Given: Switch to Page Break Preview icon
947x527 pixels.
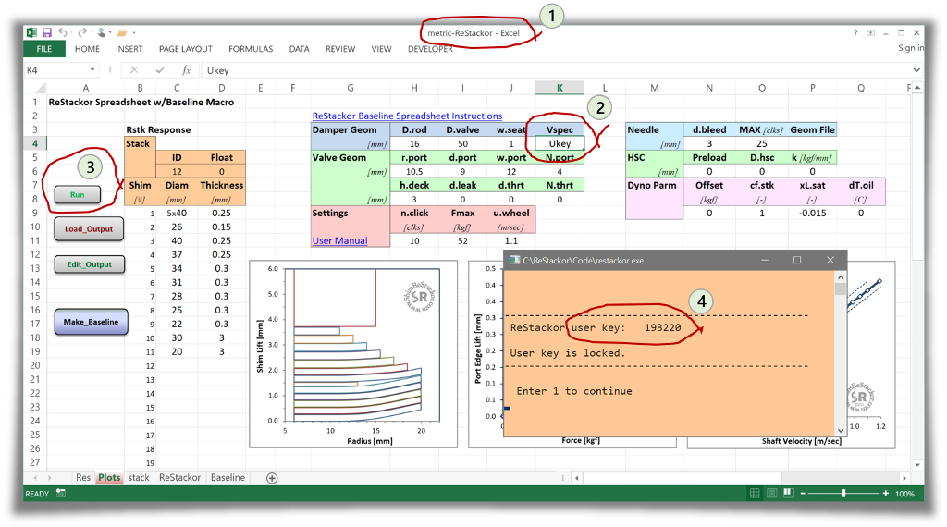Looking at the screenshot, I should tap(788, 493).
